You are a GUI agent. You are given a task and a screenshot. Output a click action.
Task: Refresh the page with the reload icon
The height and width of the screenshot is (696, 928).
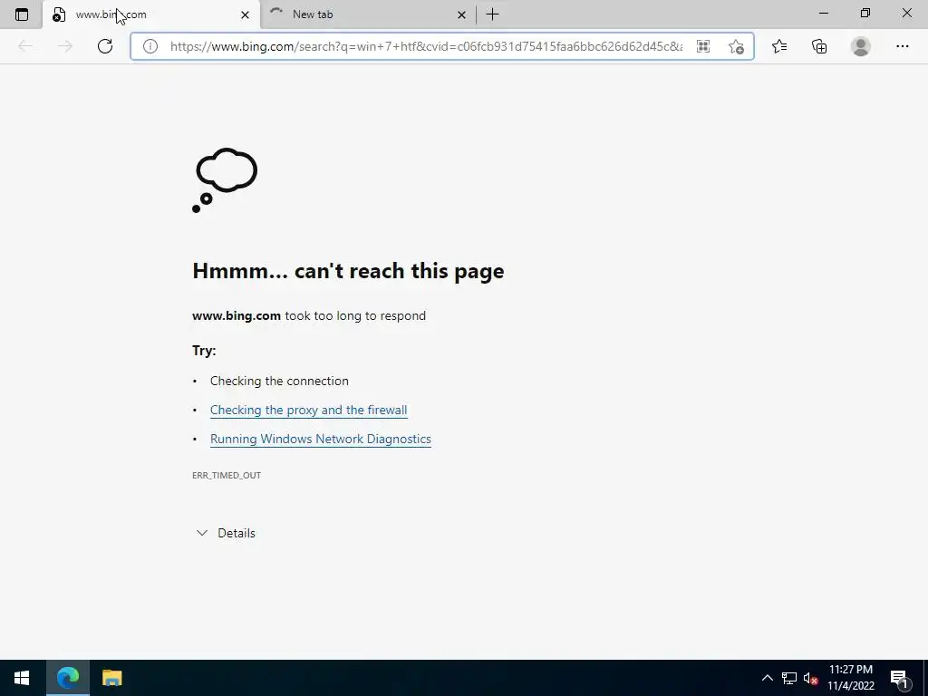pyautogui.click(x=105, y=46)
